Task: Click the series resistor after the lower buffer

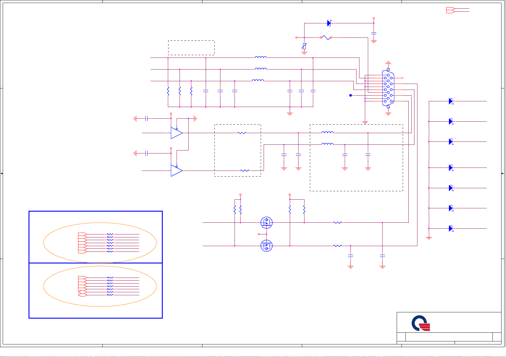Action: coord(245,171)
